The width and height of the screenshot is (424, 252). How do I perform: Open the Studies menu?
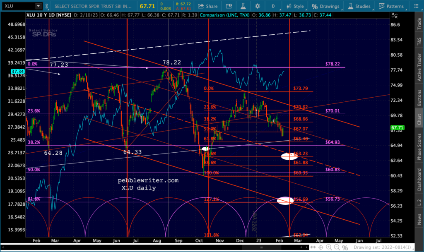[x=359, y=6]
